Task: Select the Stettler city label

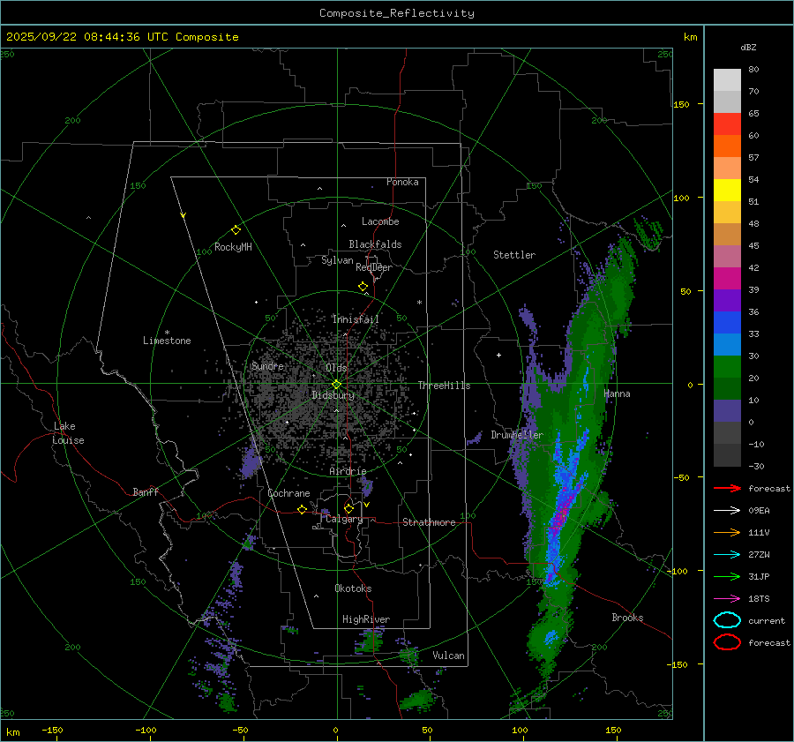Action: [513, 255]
